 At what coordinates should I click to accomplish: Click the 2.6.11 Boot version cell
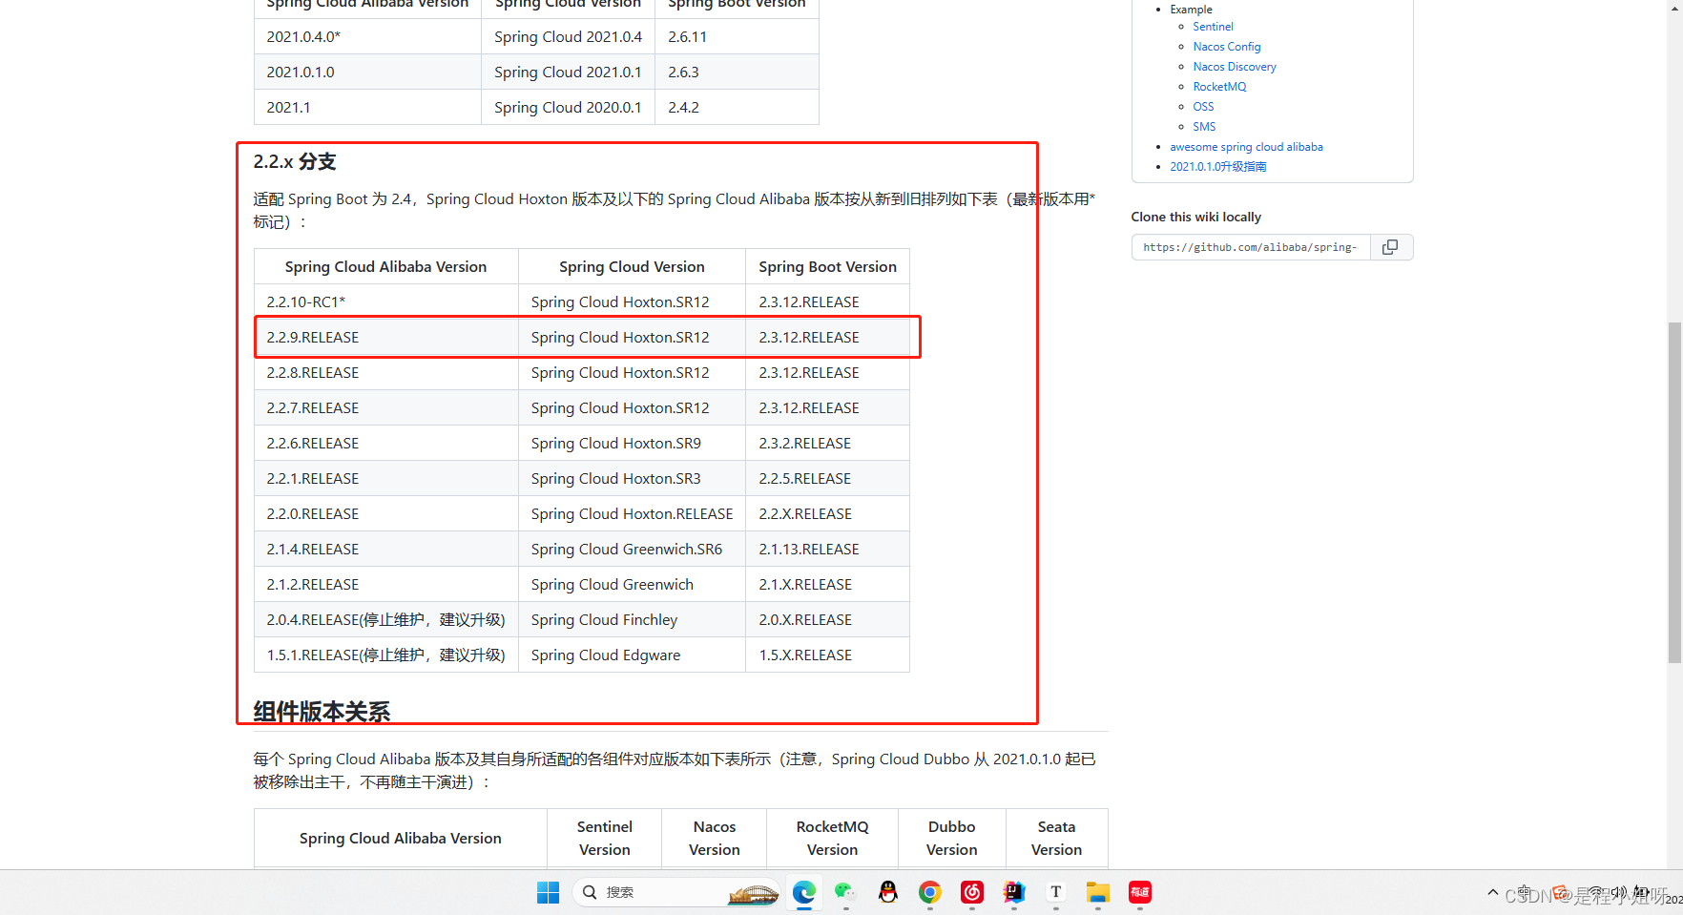(x=737, y=37)
